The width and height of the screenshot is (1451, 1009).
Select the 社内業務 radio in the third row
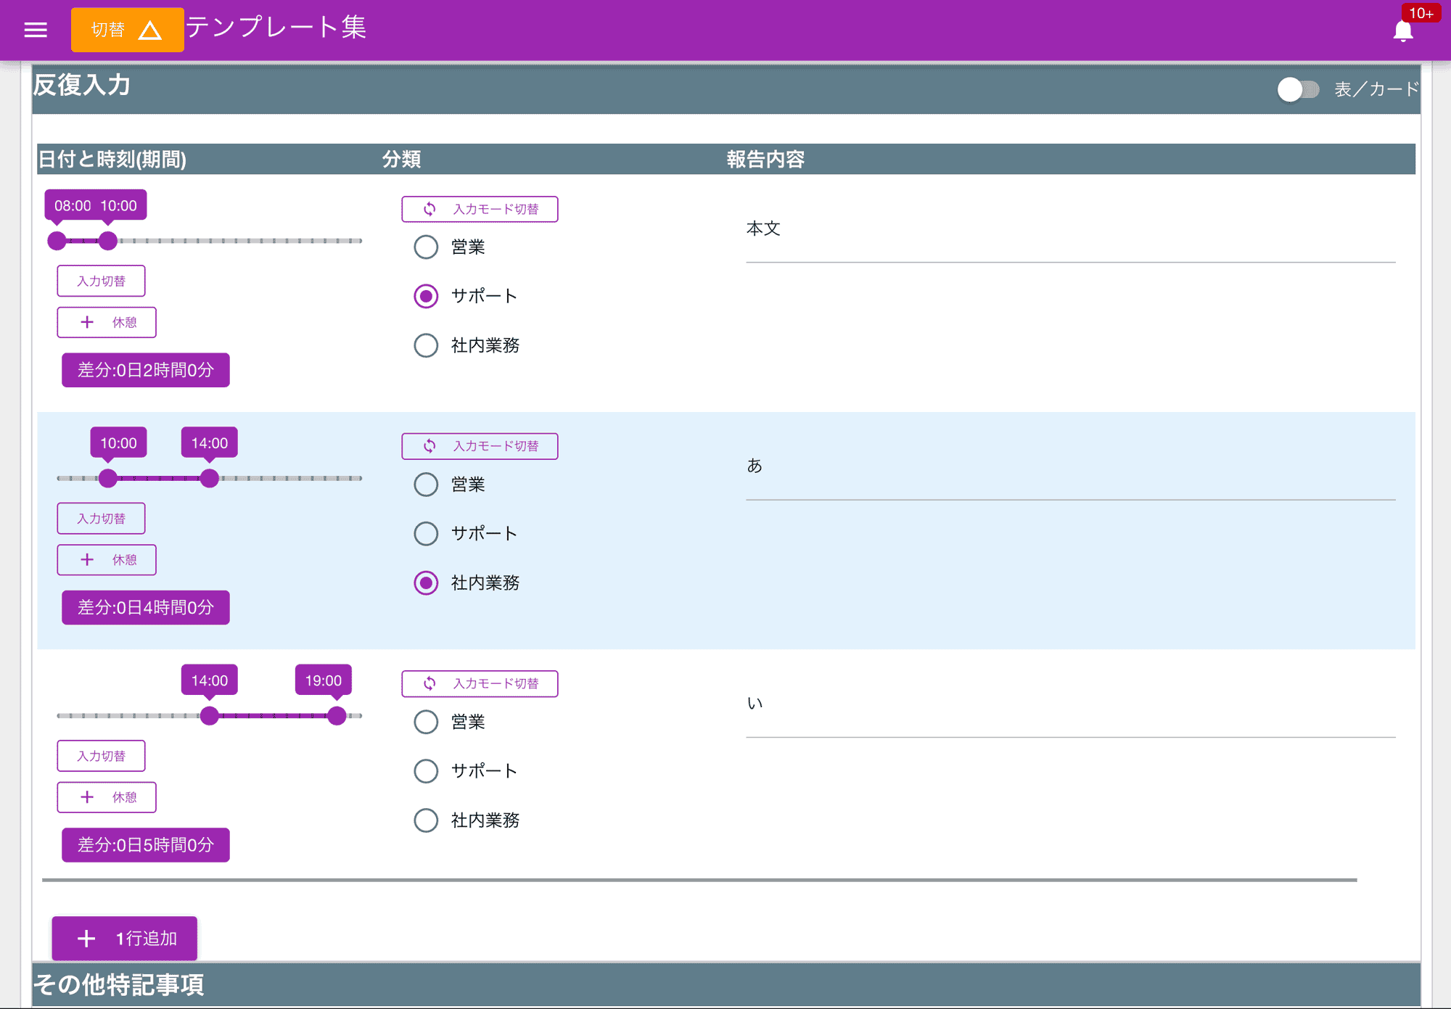(426, 820)
